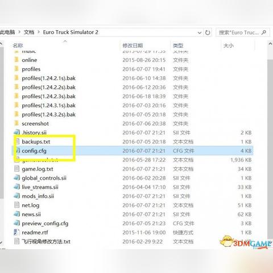Select the file name live_streams.sii
273x273 pixels.
tap(40, 187)
